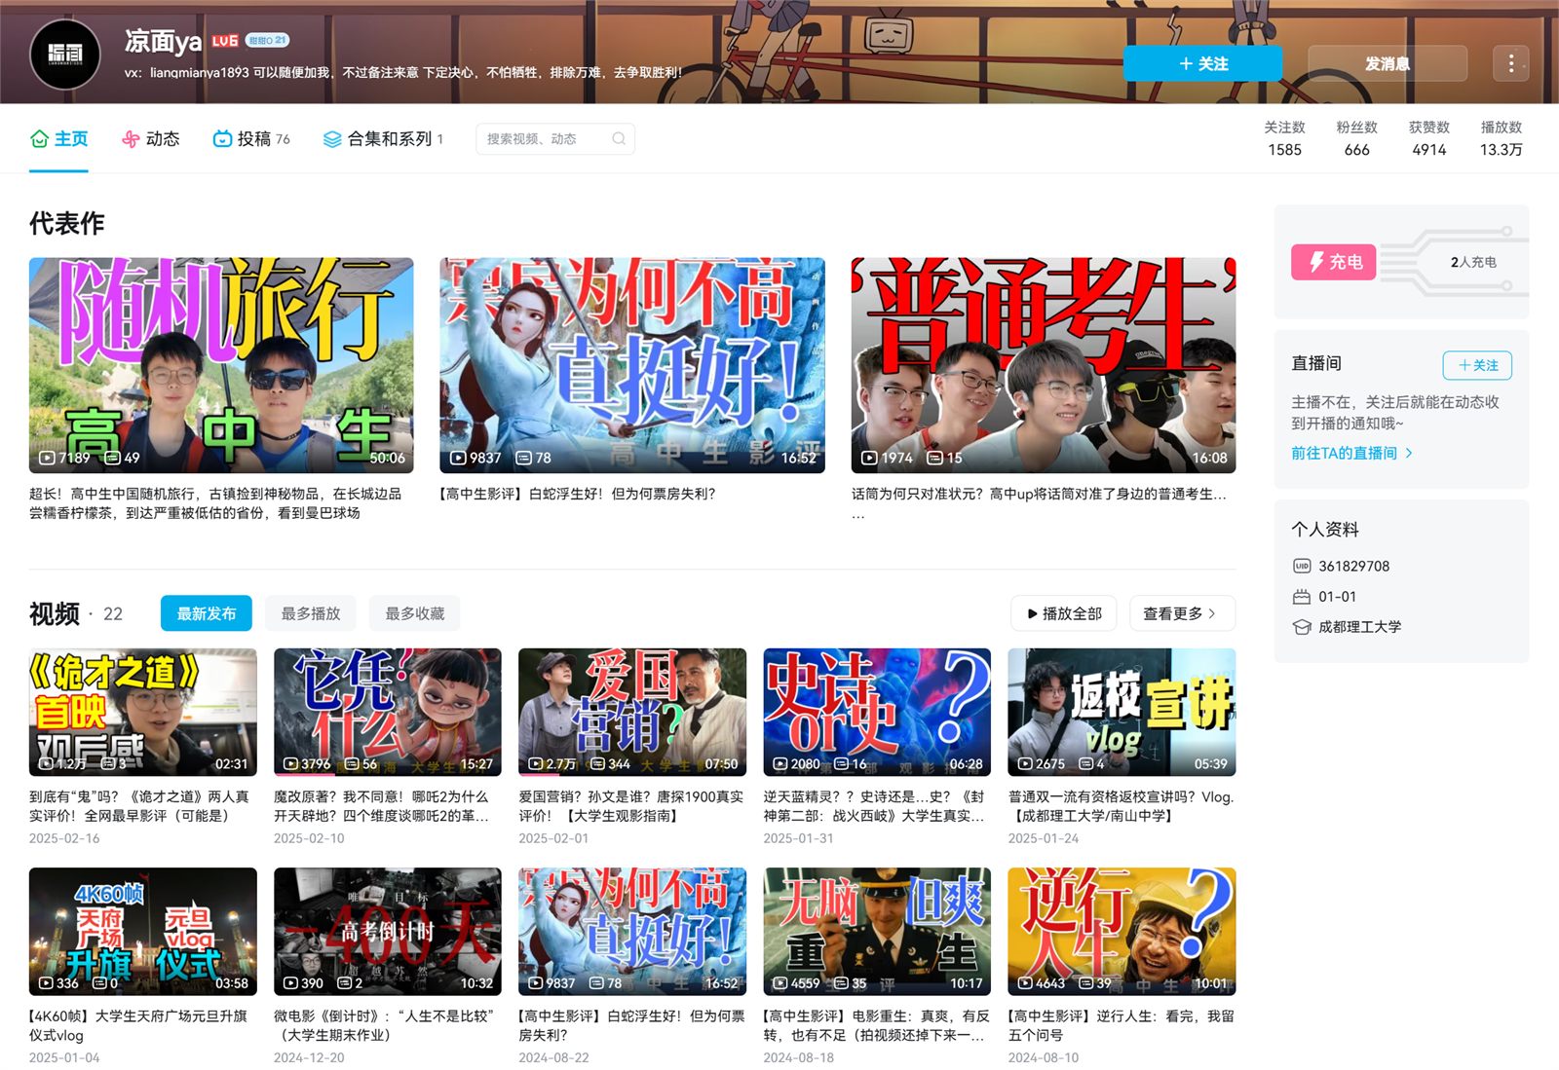Click the 凉面ya profile avatar
The height and width of the screenshot is (1070, 1559).
[65, 54]
